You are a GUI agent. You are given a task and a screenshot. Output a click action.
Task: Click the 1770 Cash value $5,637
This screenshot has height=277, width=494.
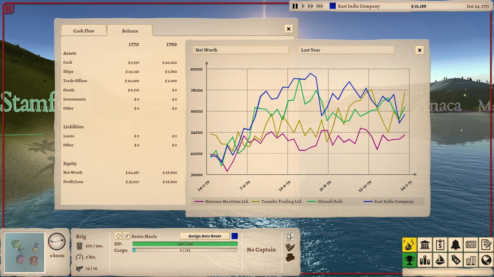(x=134, y=63)
